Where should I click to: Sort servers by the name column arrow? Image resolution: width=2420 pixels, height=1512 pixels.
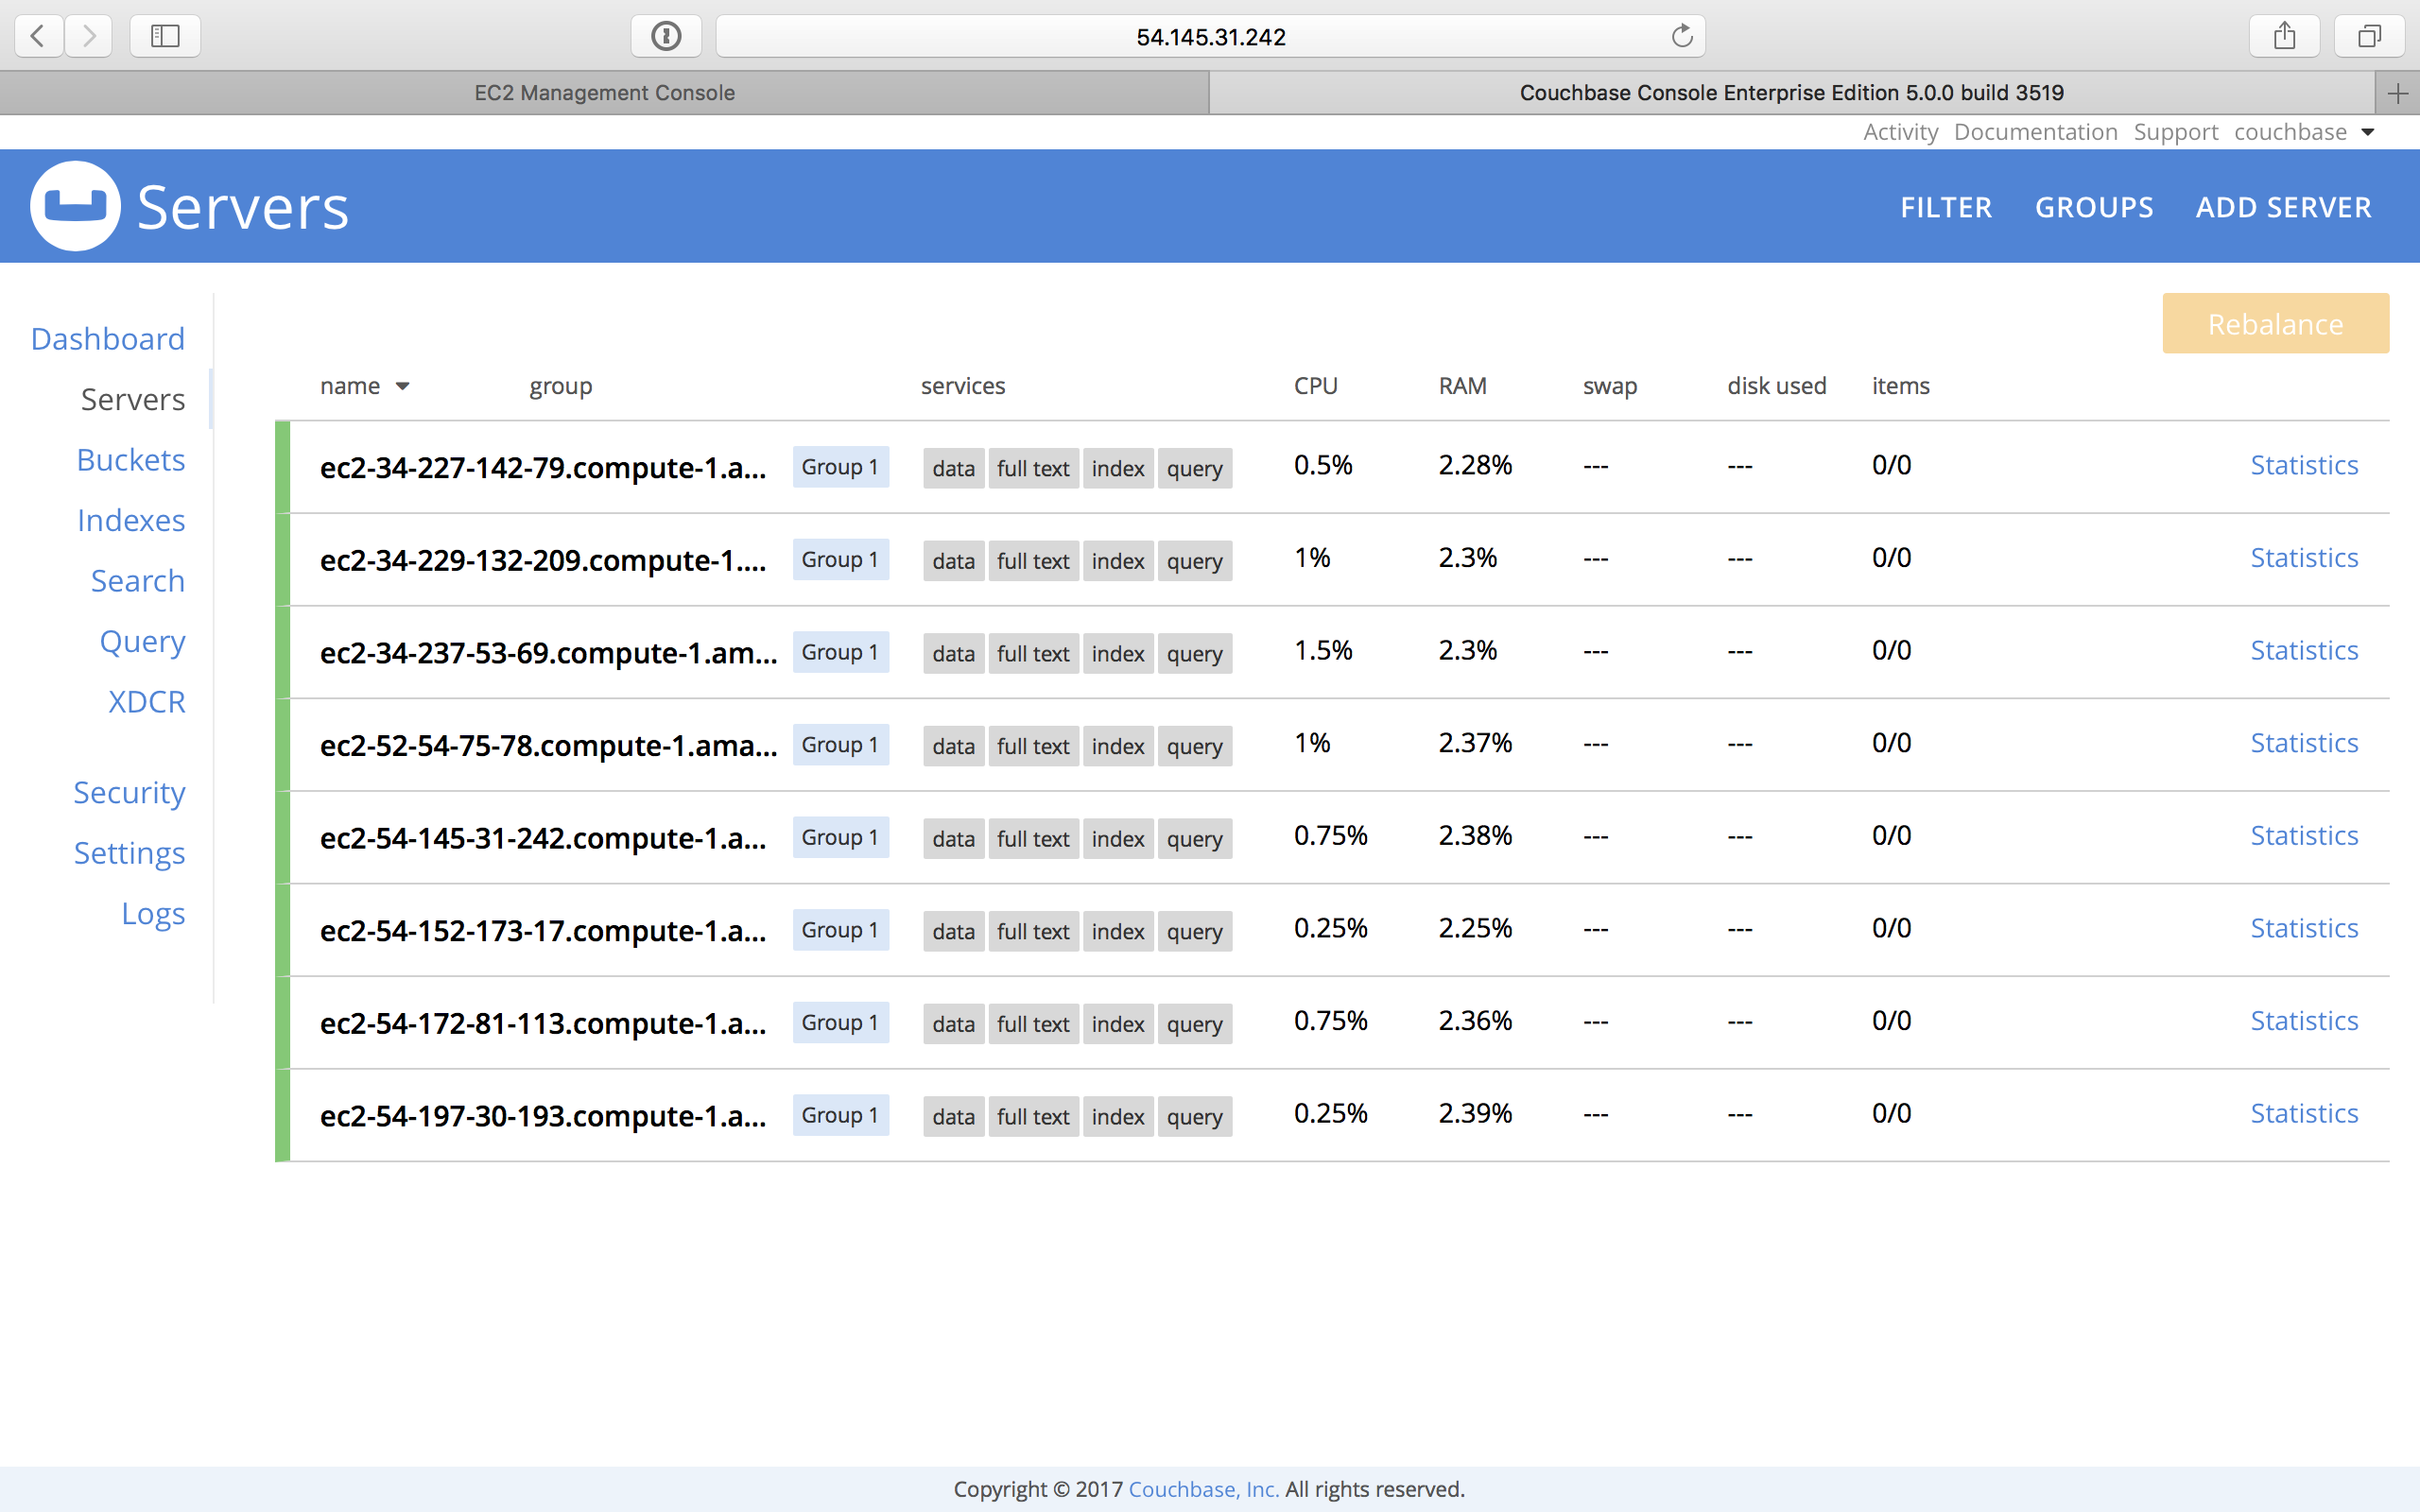tap(403, 386)
